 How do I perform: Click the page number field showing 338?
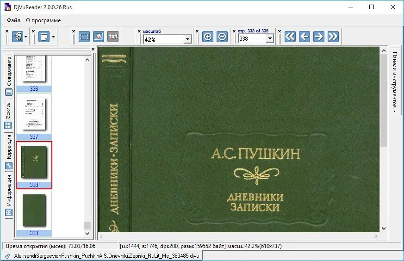[253, 39]
